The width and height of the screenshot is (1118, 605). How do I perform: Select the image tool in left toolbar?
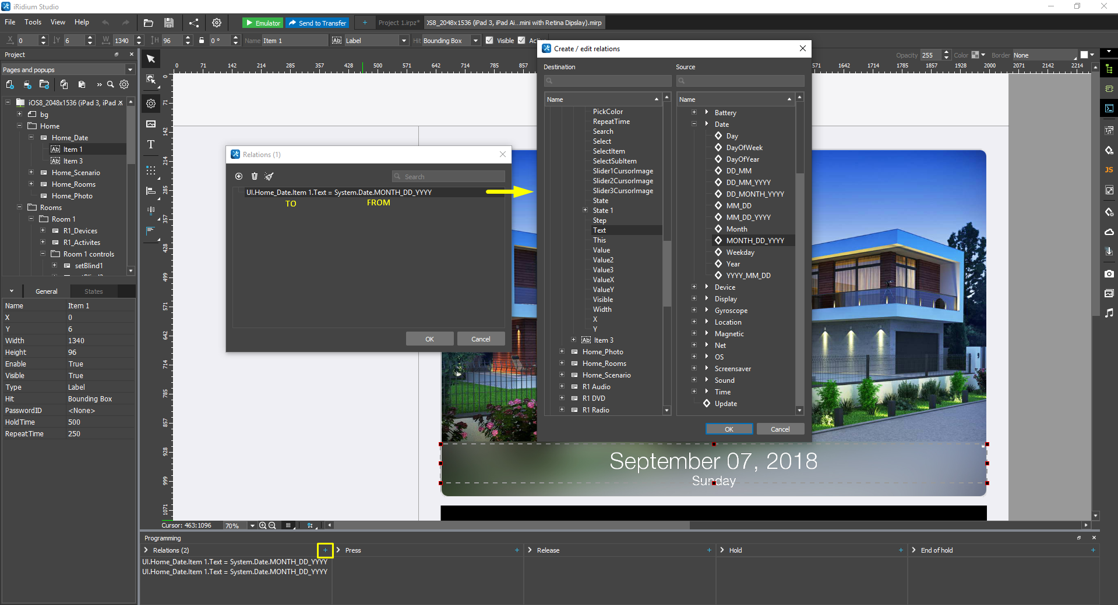pyautogui.click(x=151, y=124)
